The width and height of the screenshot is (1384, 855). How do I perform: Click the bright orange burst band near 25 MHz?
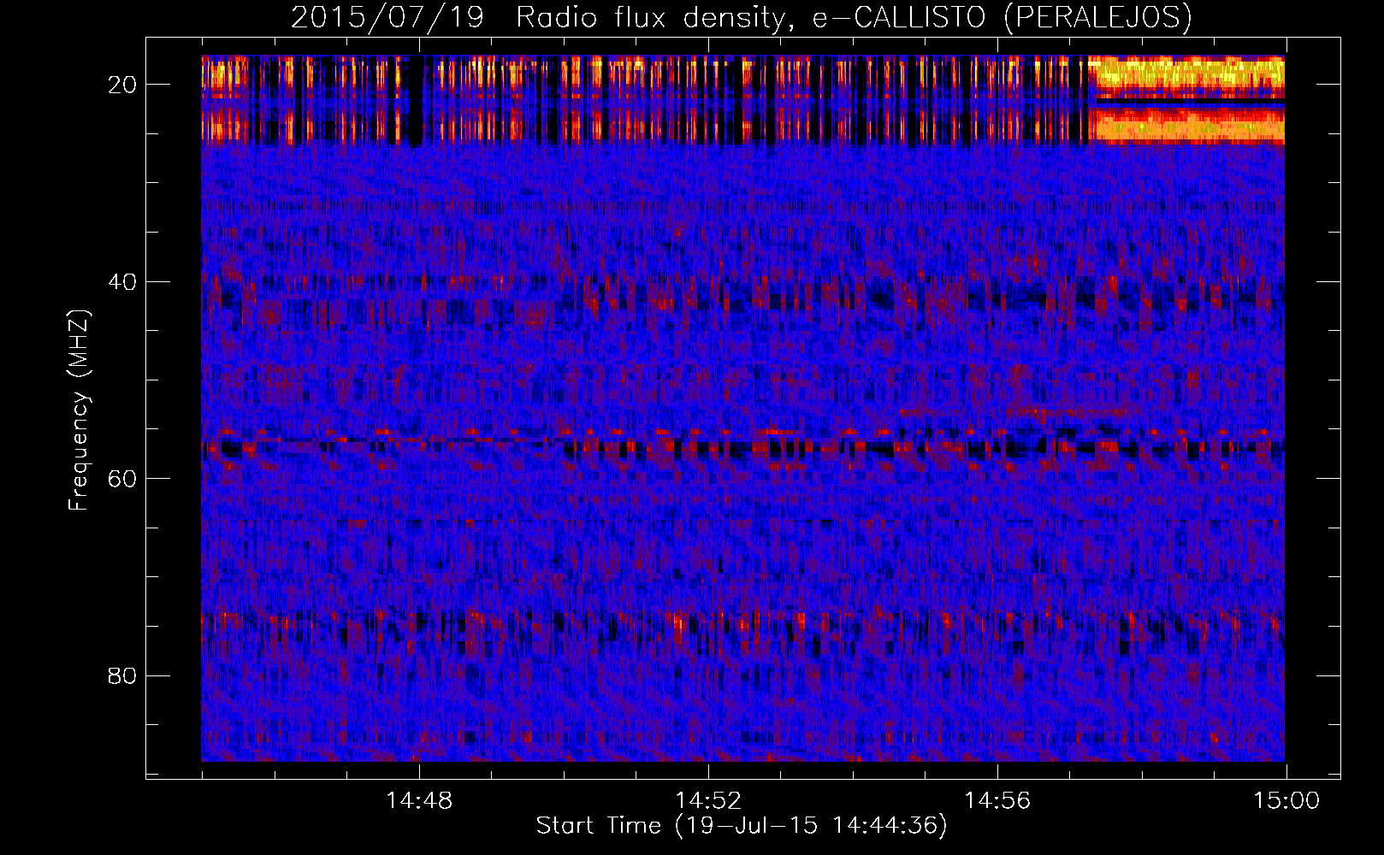coord(1189,126)
